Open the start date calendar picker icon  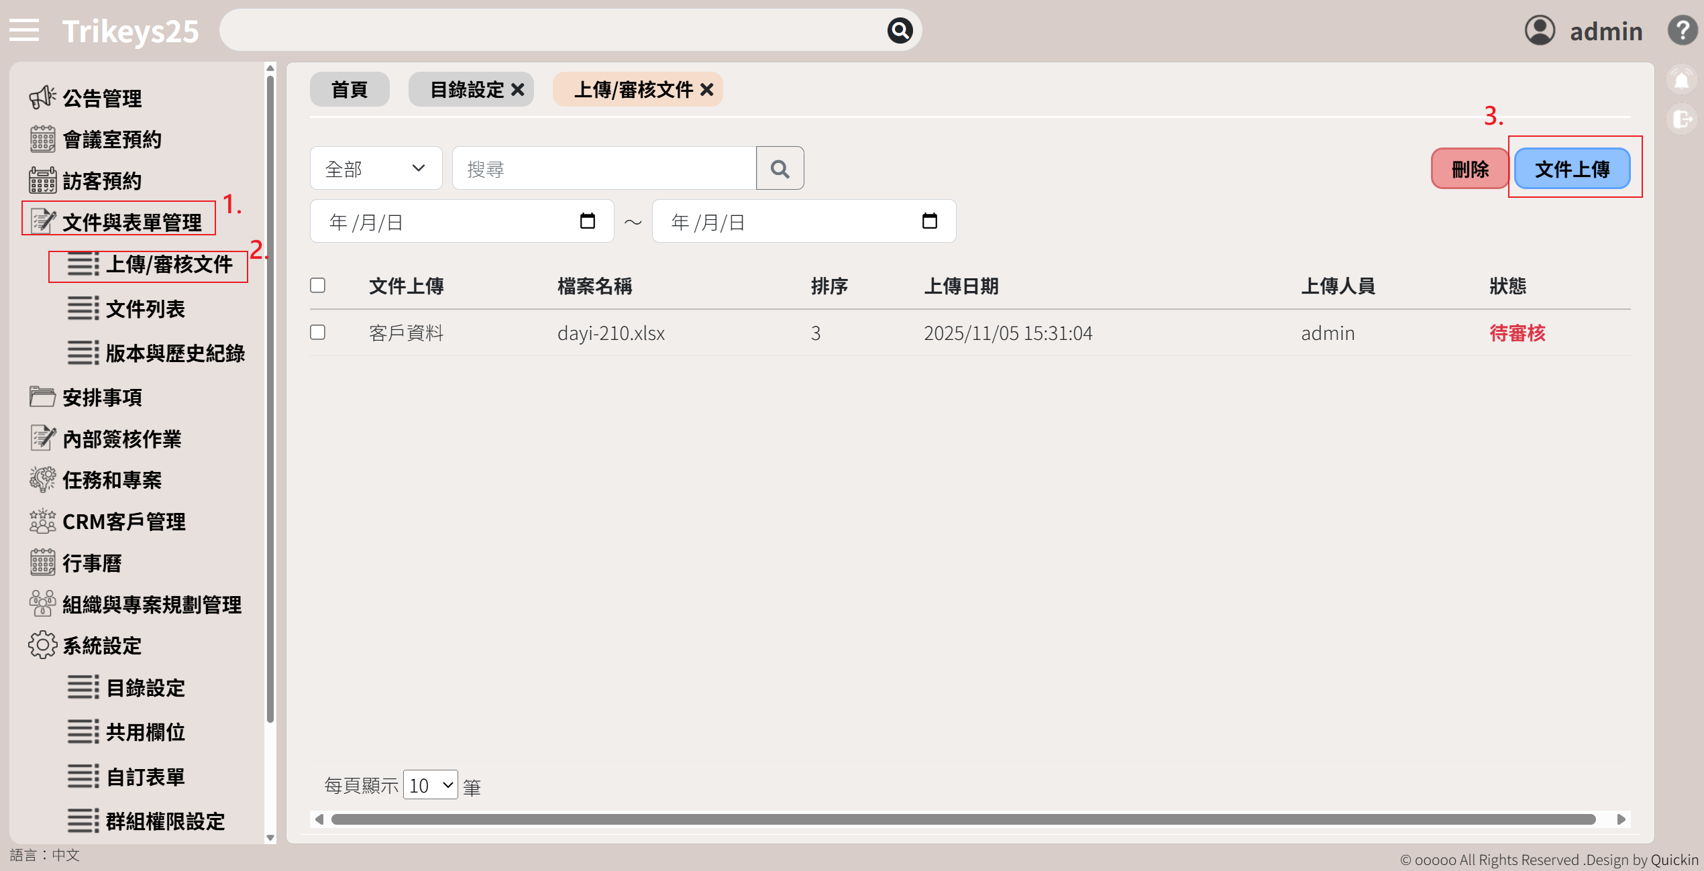click(x=587, y=221)
